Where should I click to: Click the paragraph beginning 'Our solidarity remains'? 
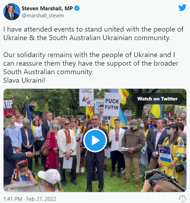click(x=91, y=63)
